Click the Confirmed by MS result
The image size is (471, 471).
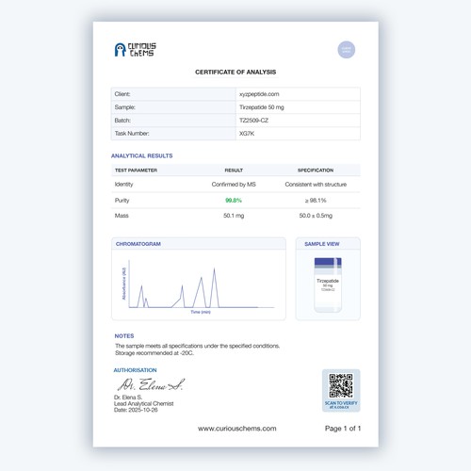pos(234,185)
